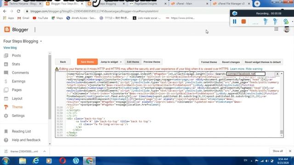The width and height of the screenshot is (294, 165).
Task: Expand the downloaded theme file options
Action: coord(45,151)
